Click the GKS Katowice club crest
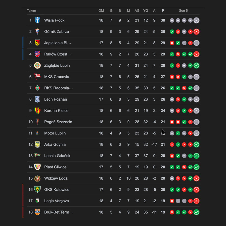Image resolution: width=226 pixels, height=226 pixels. click(x=37, y=190)
